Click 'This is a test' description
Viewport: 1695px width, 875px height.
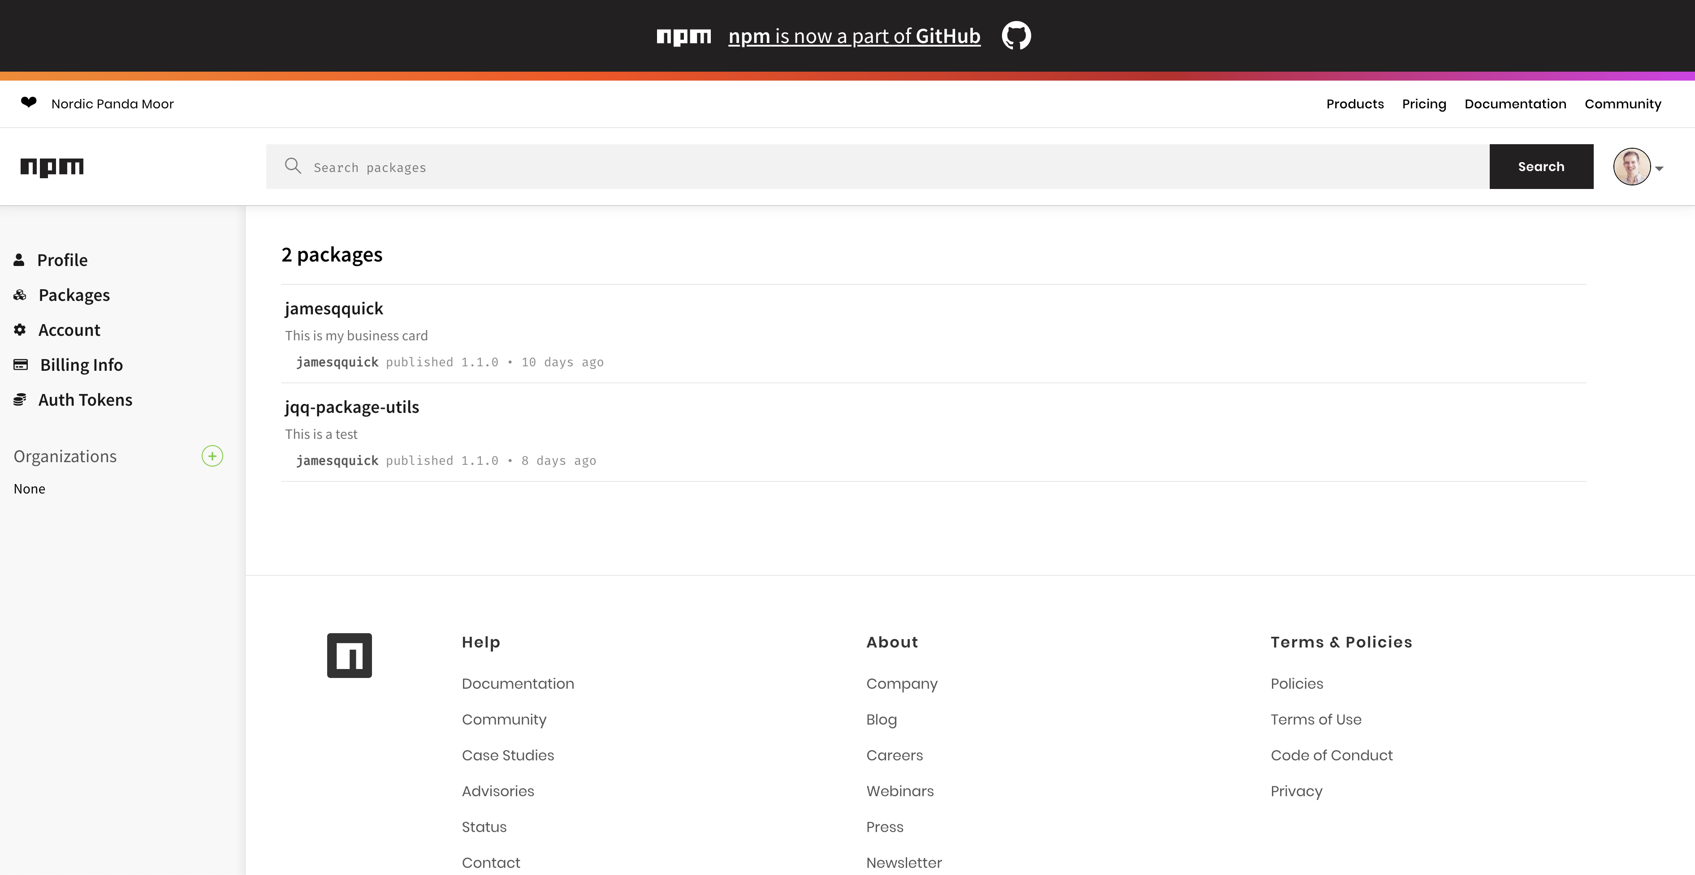point(321,434)
